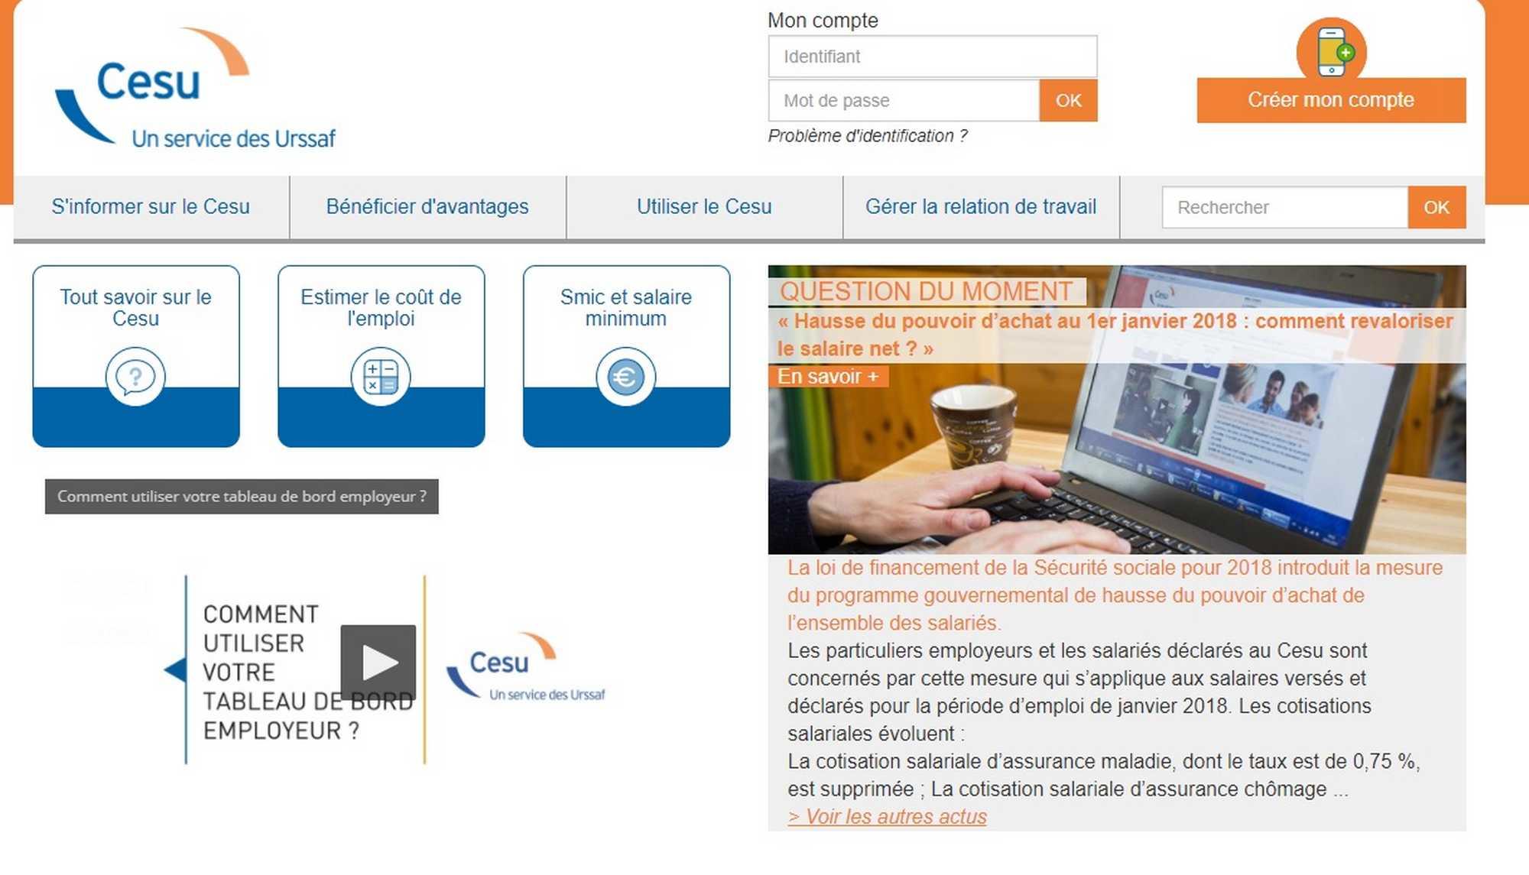Follow the Voir les autres actus link
1529x875 pixels.
[x=887, y=817]
